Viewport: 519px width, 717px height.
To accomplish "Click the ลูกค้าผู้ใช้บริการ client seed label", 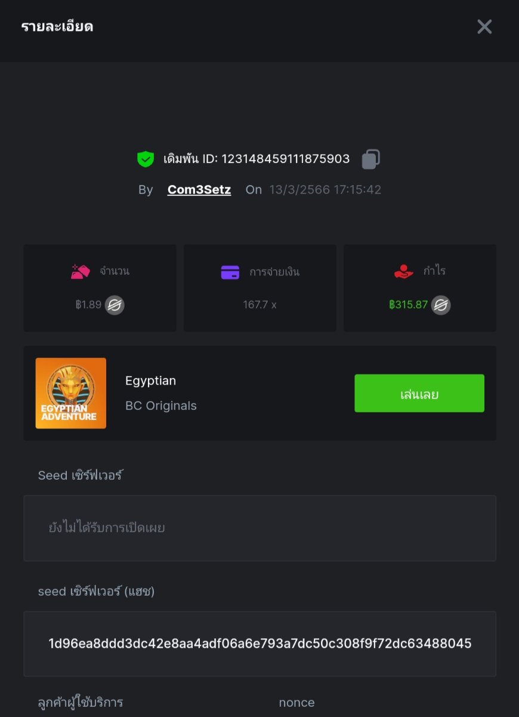I will [x=81, y=702].
